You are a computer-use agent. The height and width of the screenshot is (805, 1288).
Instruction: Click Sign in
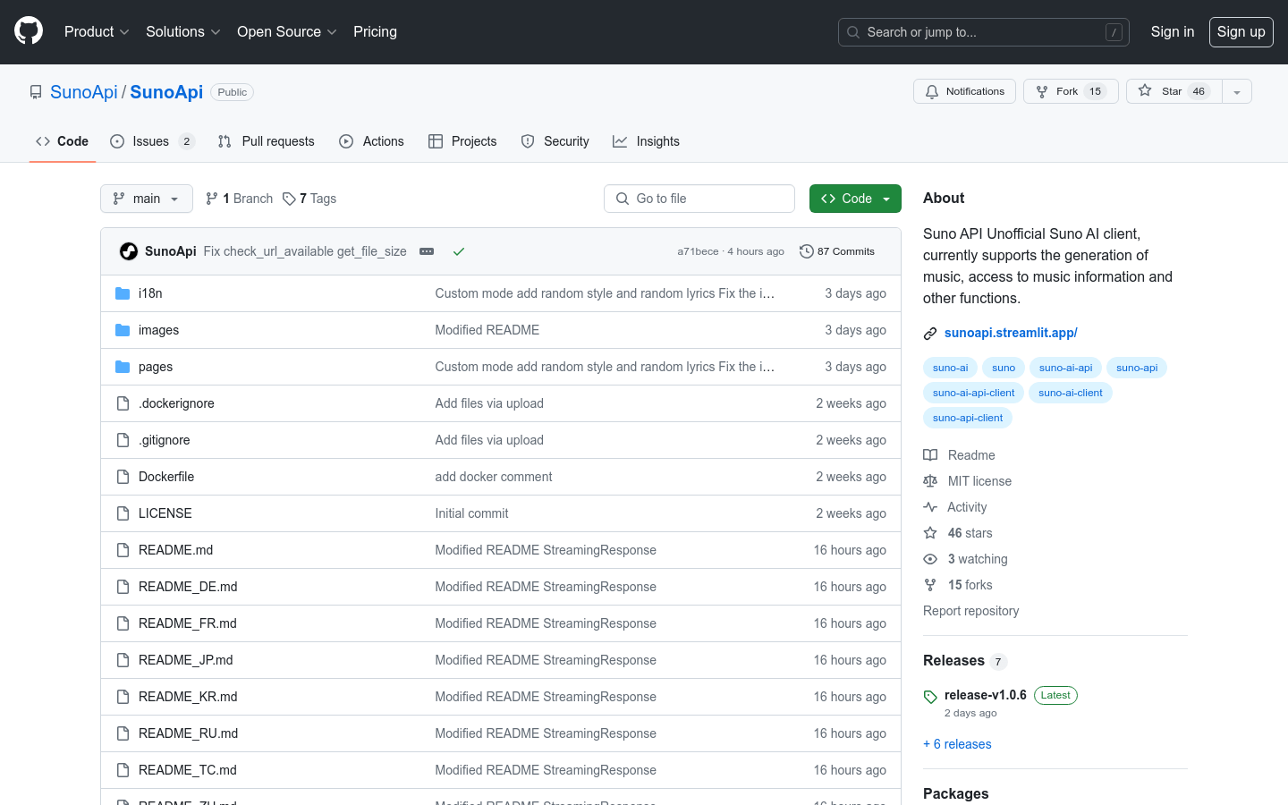tap(1172, 31)
